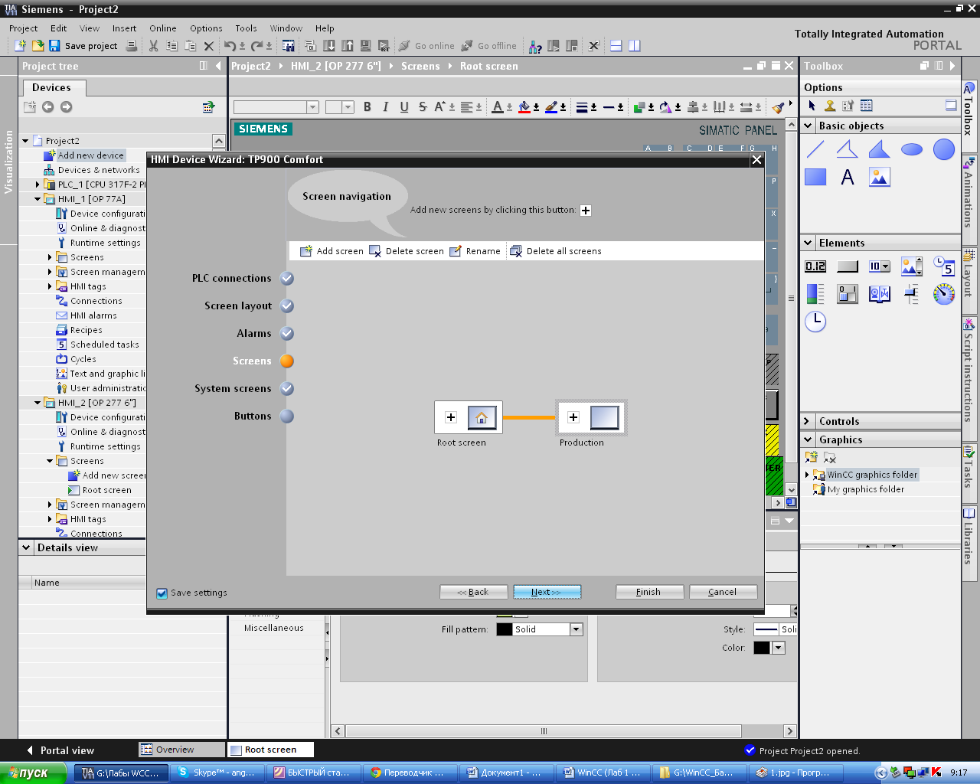Open the font name dropdown in the format toolbar
Viewport: 980px width, 784px height.
312,107
